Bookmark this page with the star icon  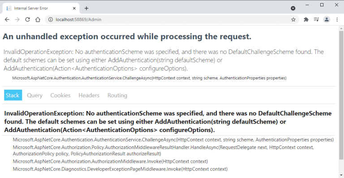(293, 20)
